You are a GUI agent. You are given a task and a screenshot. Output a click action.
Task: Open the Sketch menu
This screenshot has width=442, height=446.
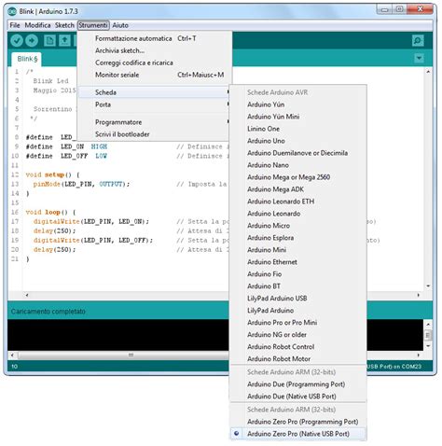[64, 25]
